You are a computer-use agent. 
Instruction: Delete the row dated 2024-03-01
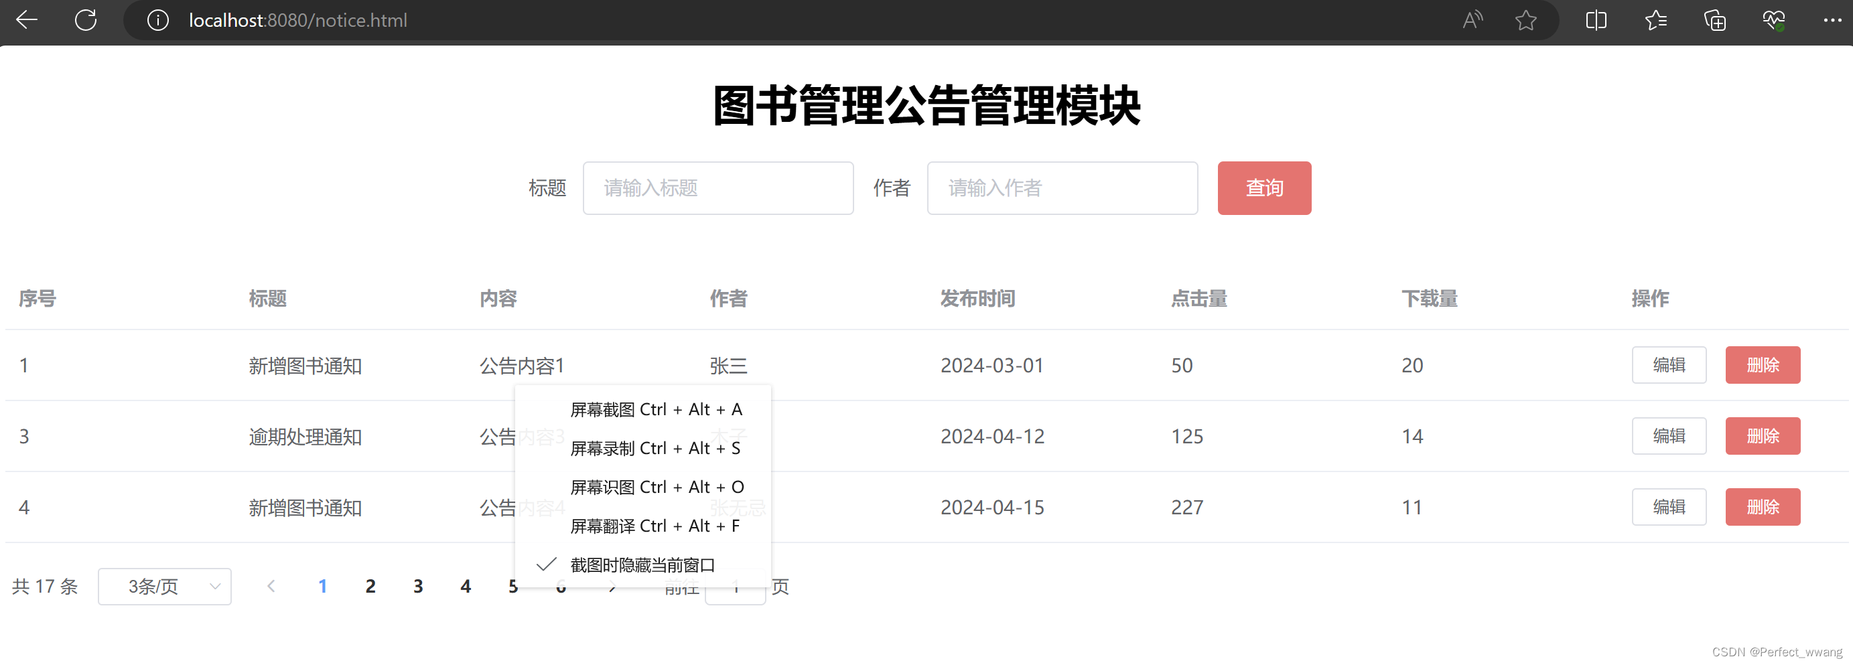(x=1763, y=365)
